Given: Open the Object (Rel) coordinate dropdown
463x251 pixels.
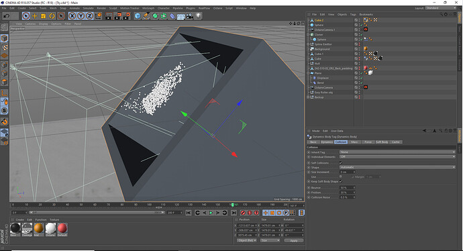Looking at the screenshot, I should (x=246, y=241).
